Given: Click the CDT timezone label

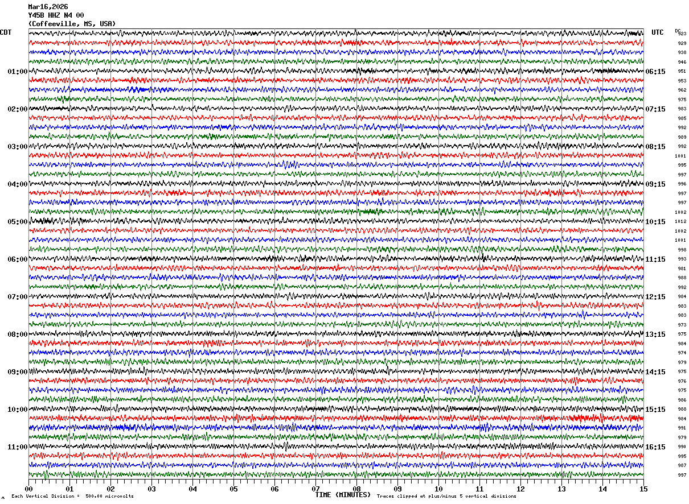Looking at the screenshot, I should coord(6,32).
